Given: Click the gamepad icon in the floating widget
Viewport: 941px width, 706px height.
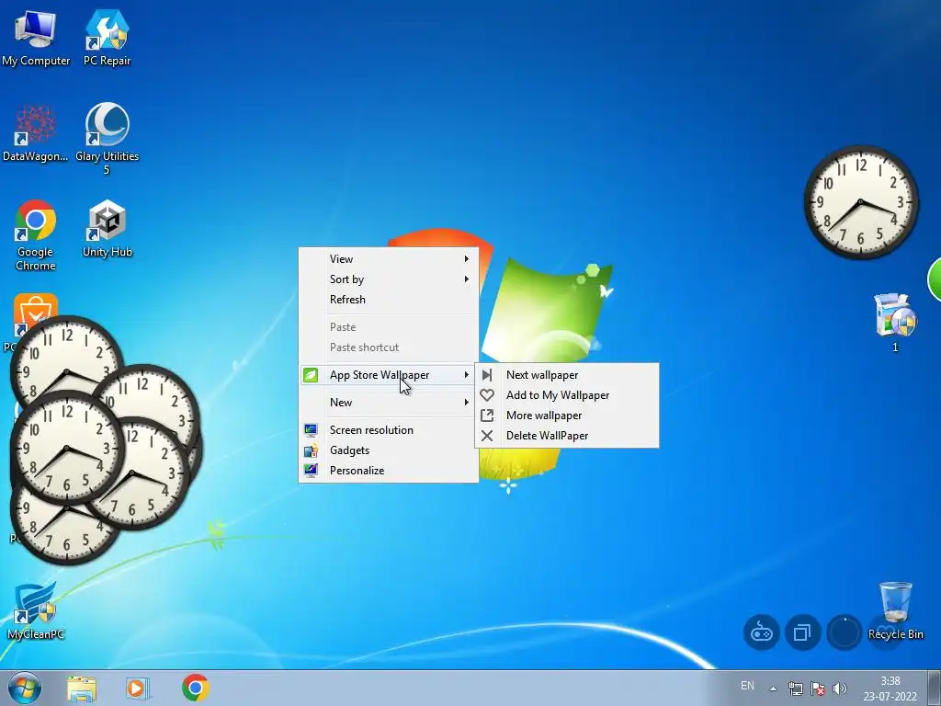Looking at the screenshot, I should (762, 632).
